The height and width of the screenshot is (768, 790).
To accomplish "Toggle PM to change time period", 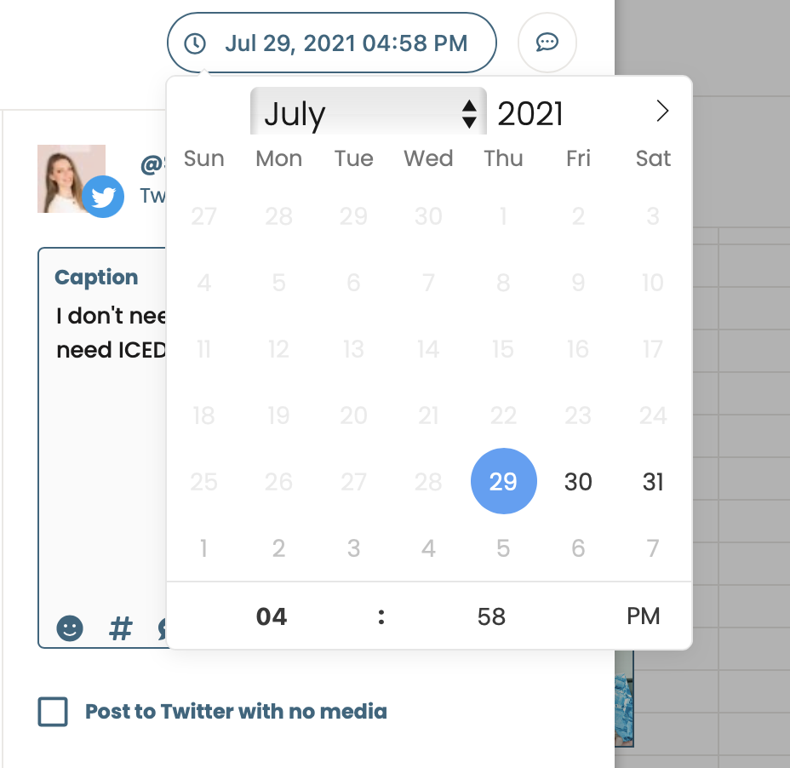I will (x=644, y=616).
